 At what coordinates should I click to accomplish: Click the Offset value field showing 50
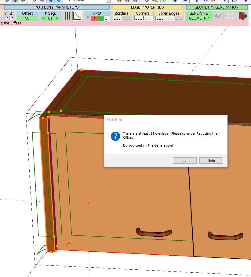[27, 18]
